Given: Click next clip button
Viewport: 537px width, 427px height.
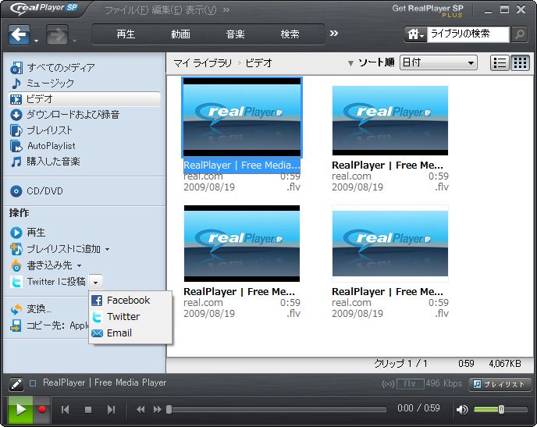Looking at the screenshot, I should 111,410.
